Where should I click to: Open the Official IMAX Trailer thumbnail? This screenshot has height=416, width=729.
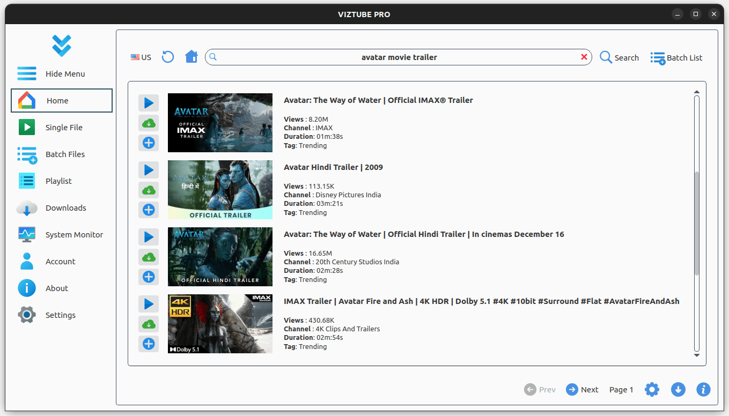tap(220, 123)
